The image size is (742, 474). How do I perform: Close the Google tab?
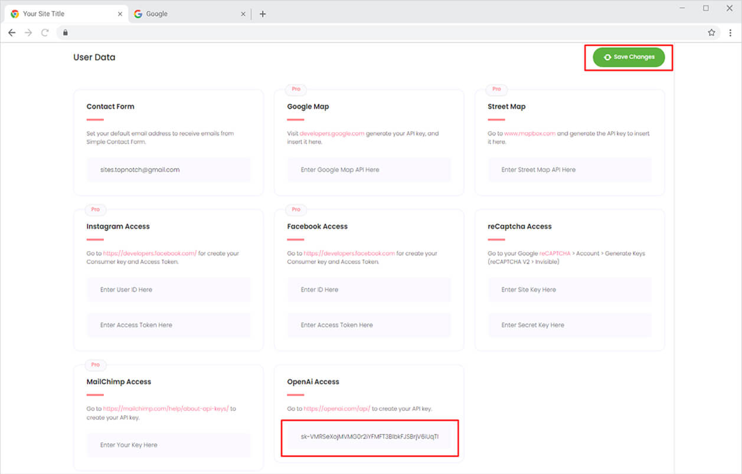click(x=243, y=14)
